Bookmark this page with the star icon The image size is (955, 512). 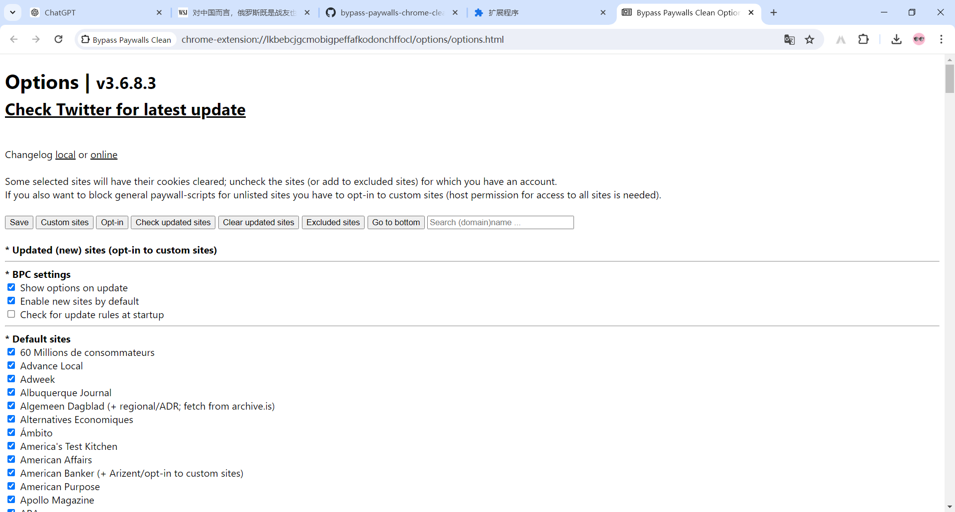810,39
